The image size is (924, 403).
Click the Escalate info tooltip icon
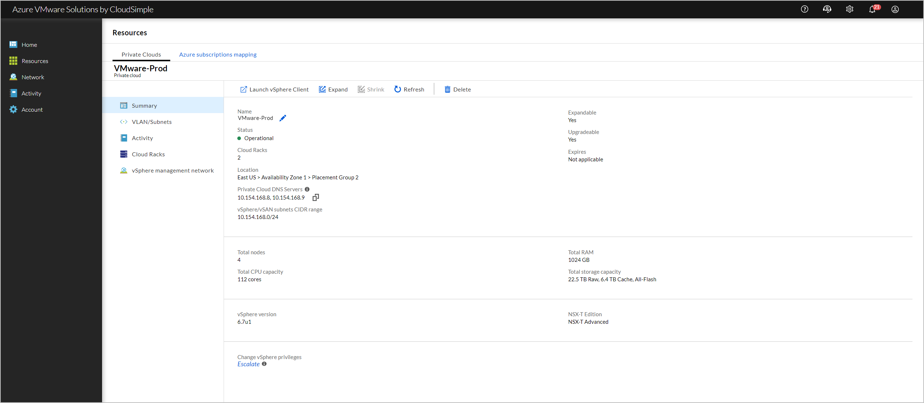264,364
